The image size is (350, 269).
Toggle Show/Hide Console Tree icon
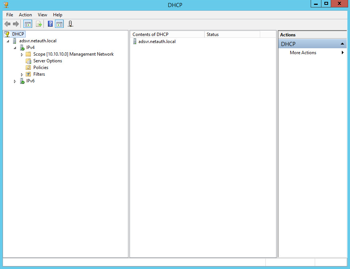click(x=28, y=24)
